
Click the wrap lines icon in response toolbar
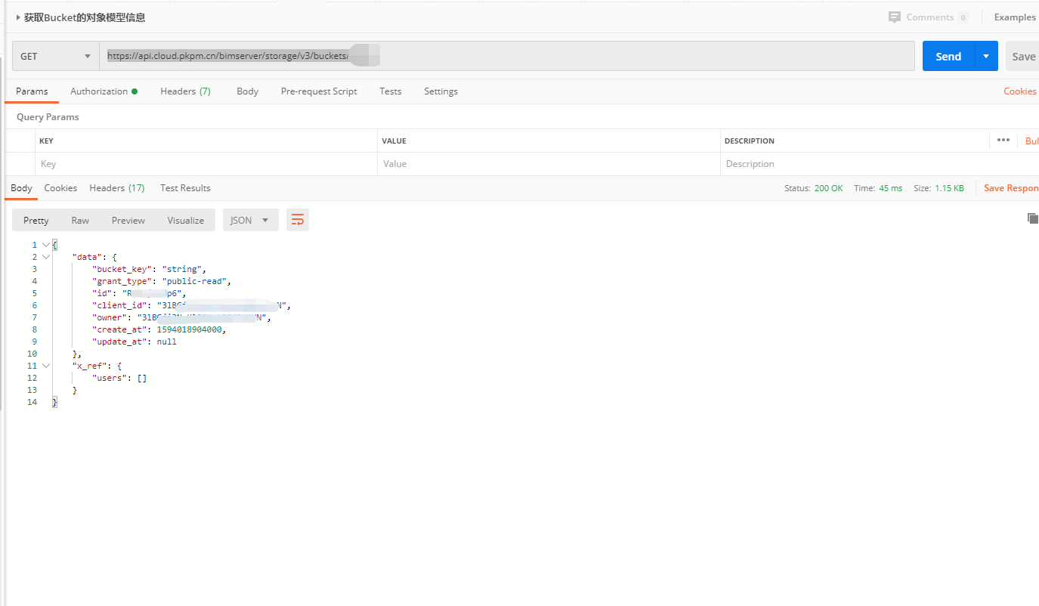(298, 220)
